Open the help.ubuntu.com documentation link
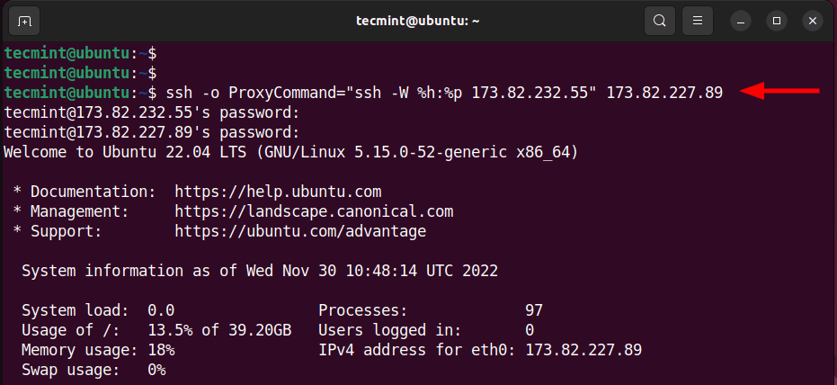The height and width of the screenshot is (385, 837). tap(278, 192)
